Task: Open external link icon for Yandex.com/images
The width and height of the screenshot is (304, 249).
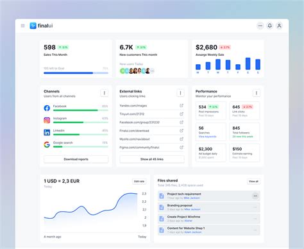Action: (x=182, y=105)
